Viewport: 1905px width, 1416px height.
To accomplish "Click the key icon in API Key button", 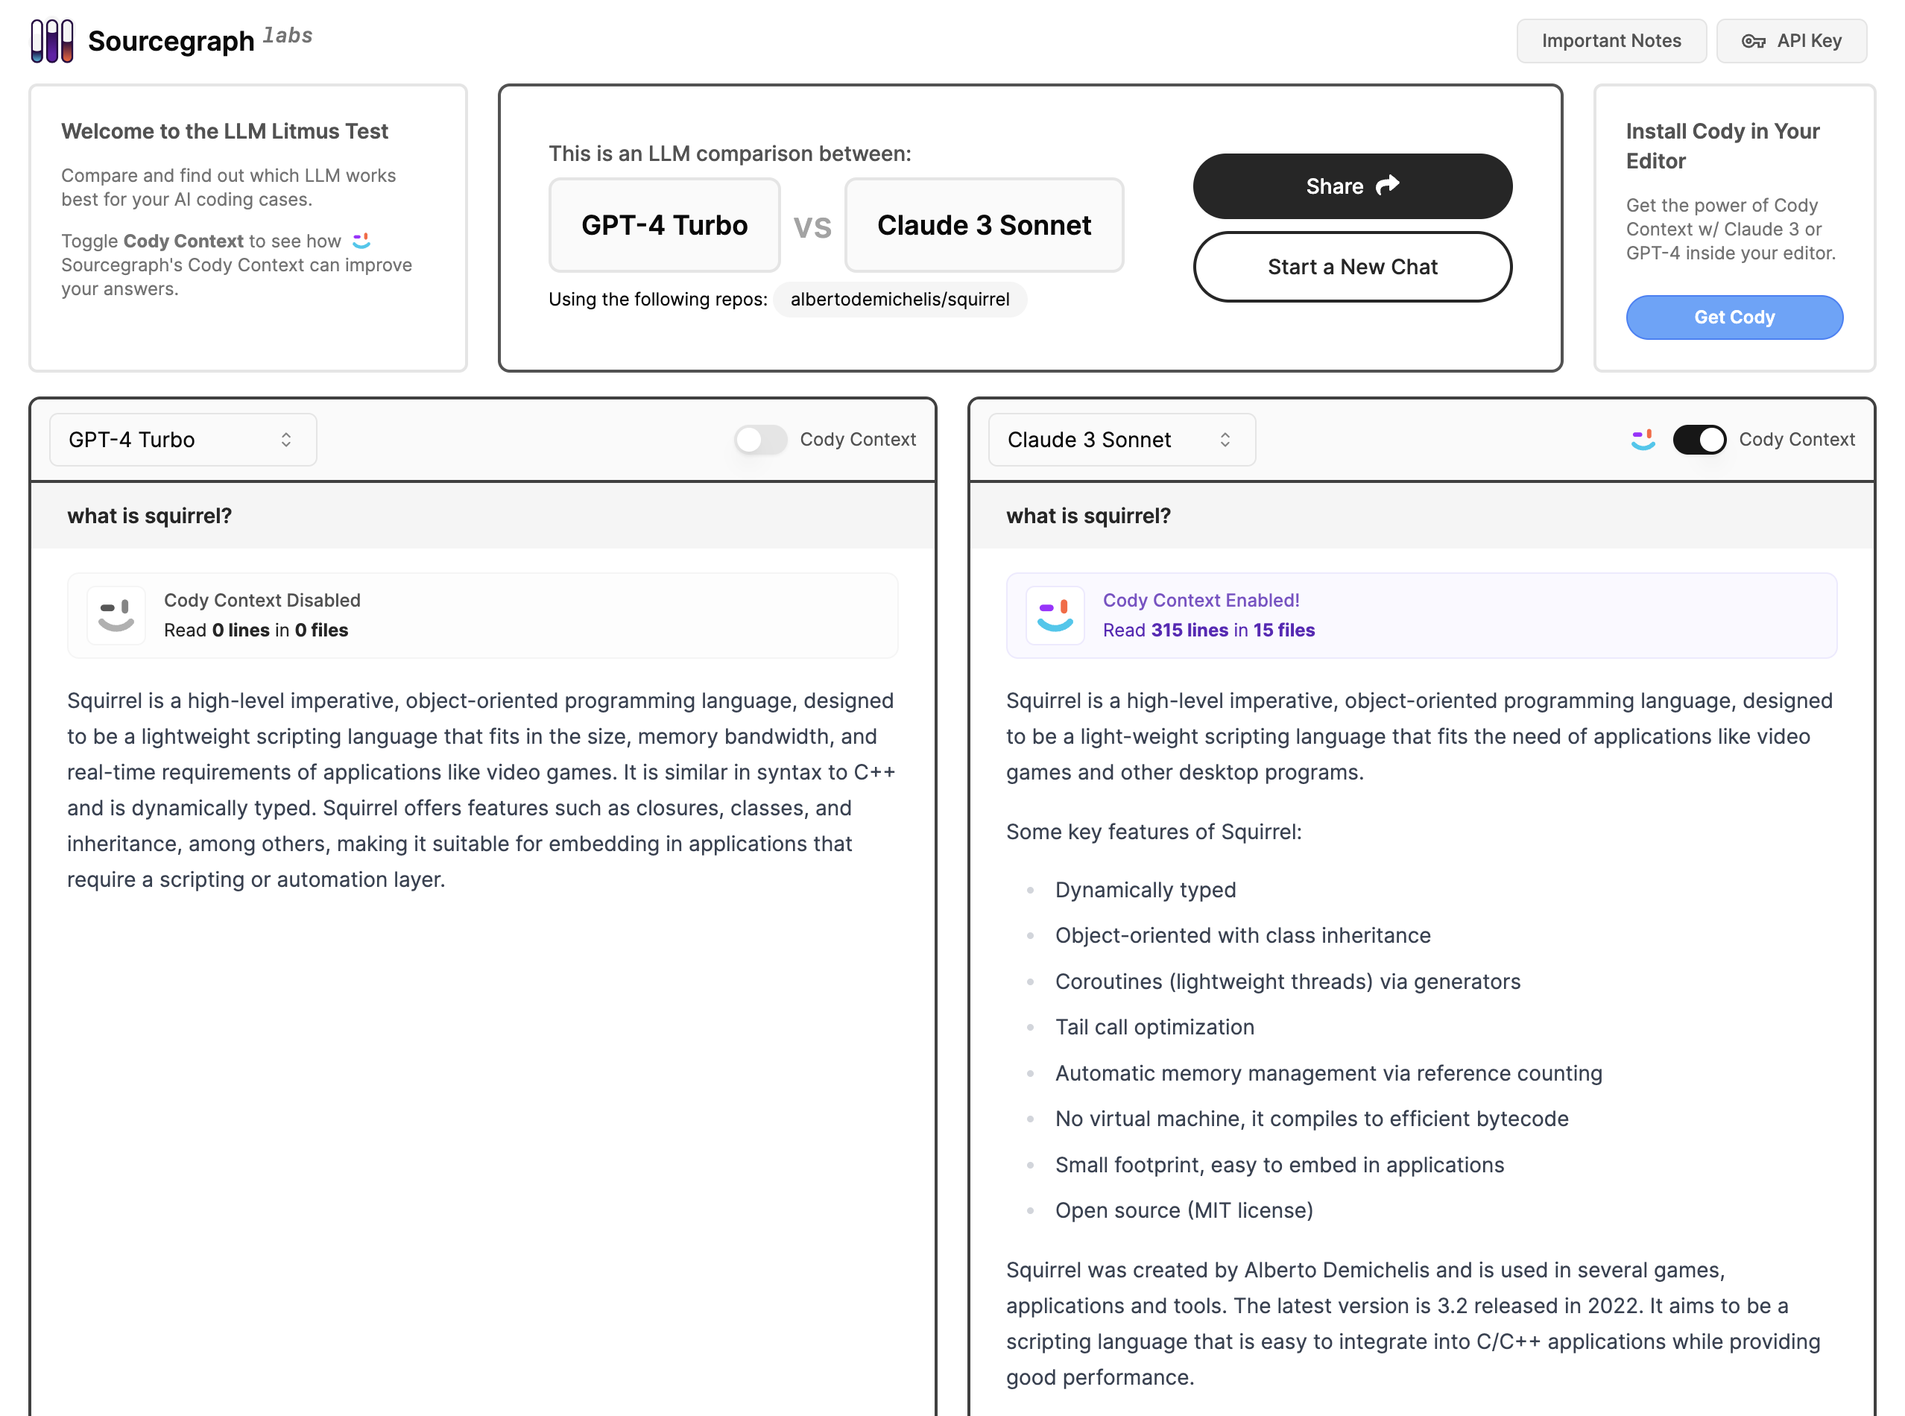I will [x=1753, y=41].
